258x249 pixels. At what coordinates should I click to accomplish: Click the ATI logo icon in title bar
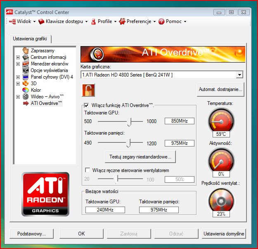pyautogui.click(x=9, y=12)
